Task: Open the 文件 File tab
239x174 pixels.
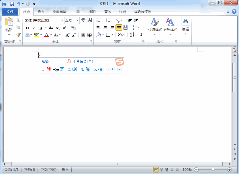Action: (10, 11)
